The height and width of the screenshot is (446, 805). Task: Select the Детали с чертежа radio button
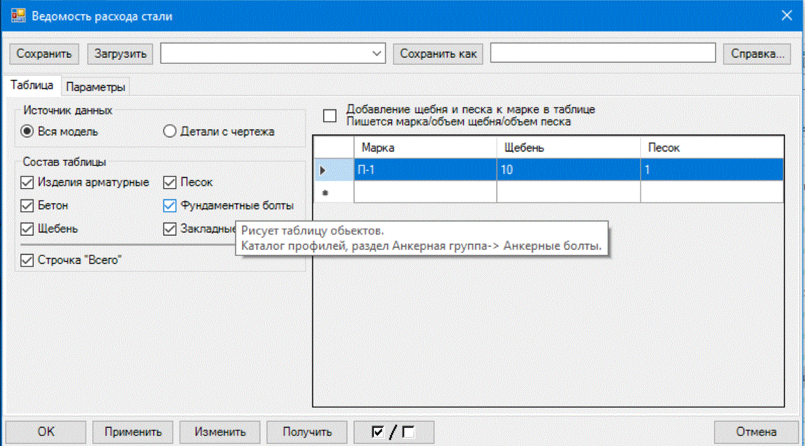[x=170, y=132]
